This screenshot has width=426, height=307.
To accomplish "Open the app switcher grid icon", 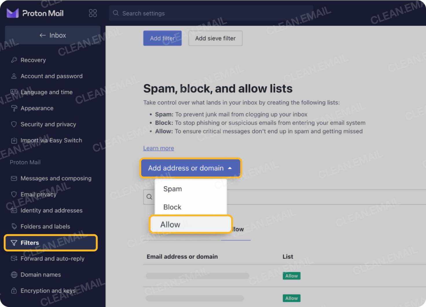I will [x=92, y=13].
